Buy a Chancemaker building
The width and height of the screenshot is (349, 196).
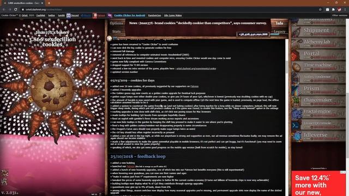click(x=318, y=101)
